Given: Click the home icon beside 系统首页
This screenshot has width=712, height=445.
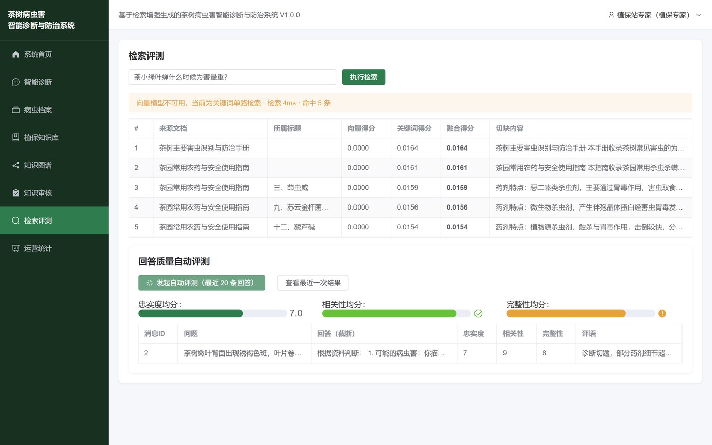Looking at the screenshot, I should tap(16, 54).
